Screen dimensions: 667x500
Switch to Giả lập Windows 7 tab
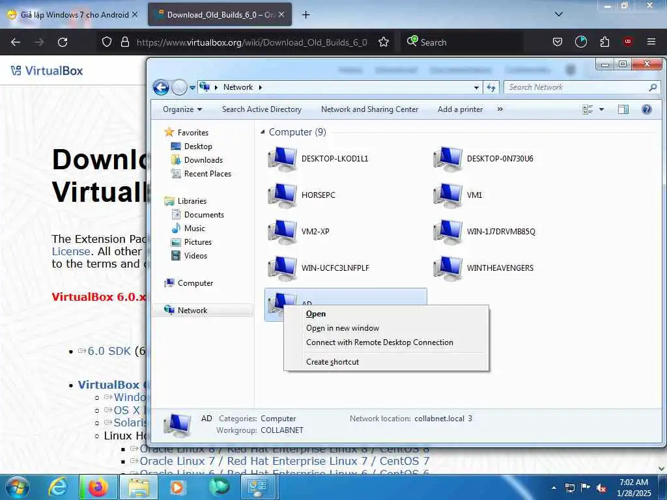pyautogui.click(x=72, y=14)
